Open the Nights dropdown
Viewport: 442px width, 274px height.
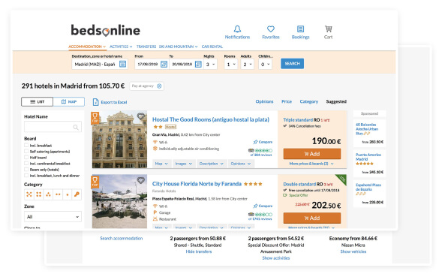point(210,65)
